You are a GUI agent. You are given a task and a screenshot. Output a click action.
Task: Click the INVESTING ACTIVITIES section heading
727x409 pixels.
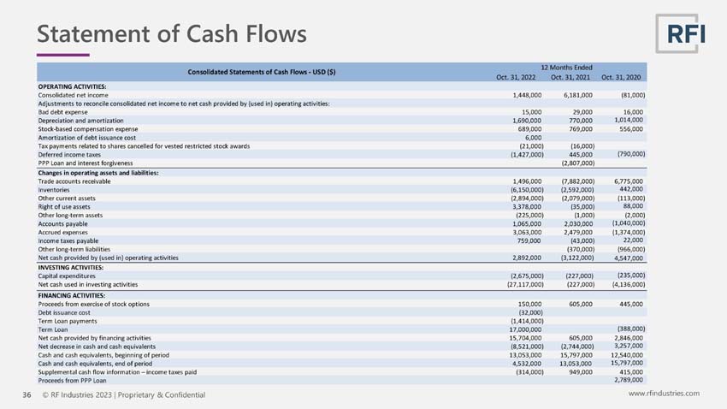click(x=71, y=268)
